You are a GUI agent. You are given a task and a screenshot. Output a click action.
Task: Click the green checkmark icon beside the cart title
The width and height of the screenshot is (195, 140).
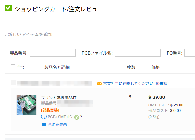coord(8,8)
